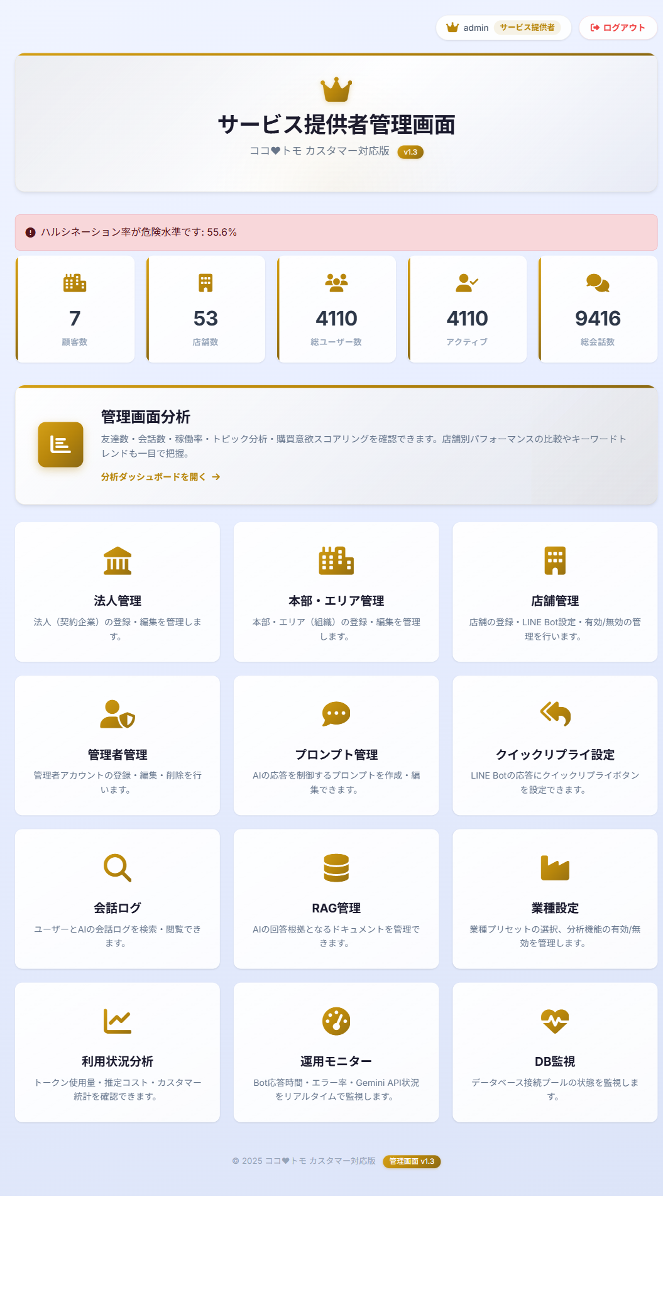Click the 総会話数 value 9416

click(x=598, y=319)
